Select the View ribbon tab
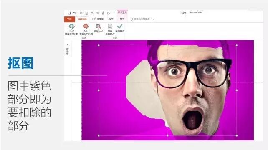The height and width of the screenshot is (150, 268). pos(111,19)
